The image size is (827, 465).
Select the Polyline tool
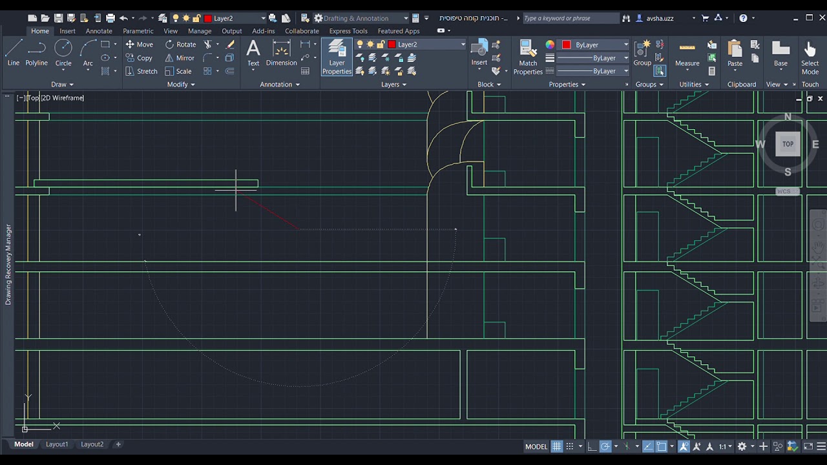click(36, 52)
